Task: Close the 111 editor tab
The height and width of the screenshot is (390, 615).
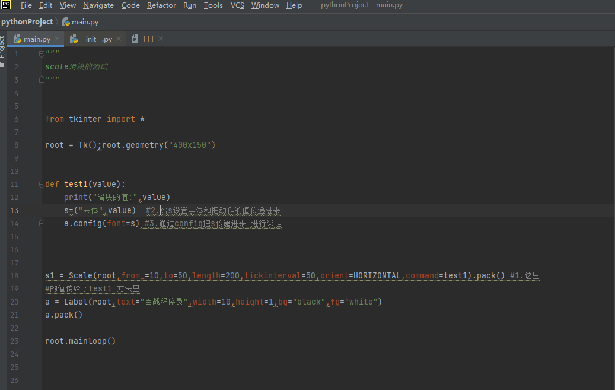Action: (x=161, y=39)
